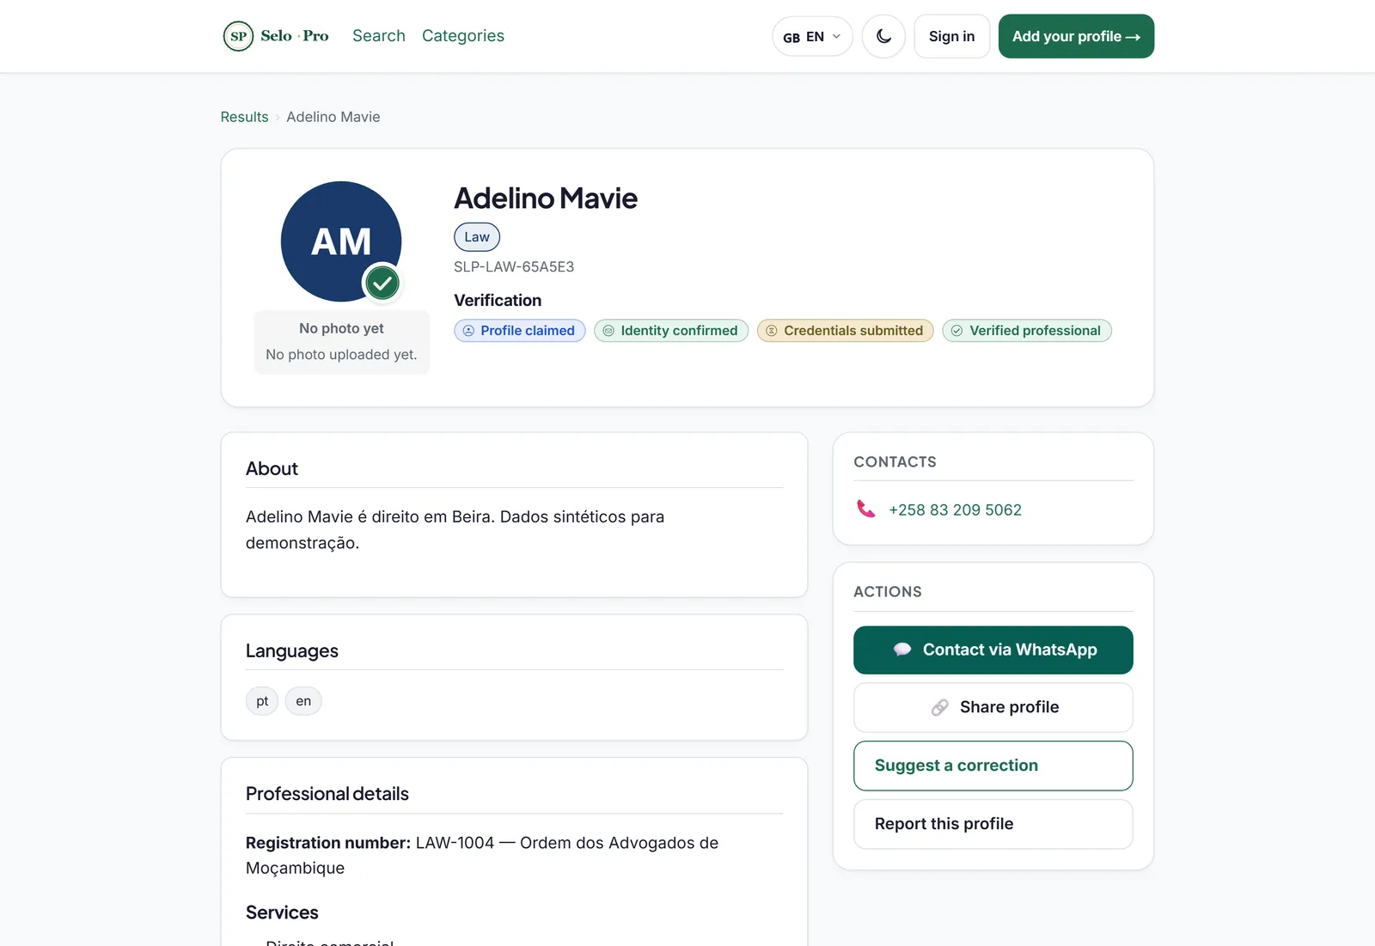Select the Law category tag
Screen dimensions: 1375x946
[477, 237]
